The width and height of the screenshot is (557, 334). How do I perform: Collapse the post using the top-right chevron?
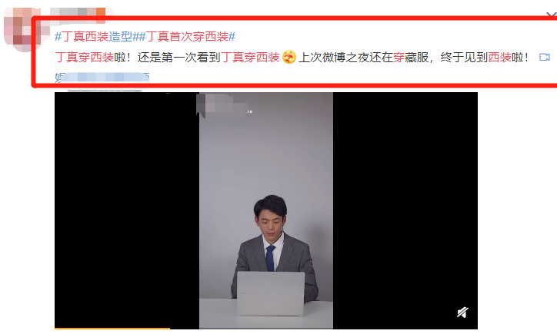coord(552,15)
